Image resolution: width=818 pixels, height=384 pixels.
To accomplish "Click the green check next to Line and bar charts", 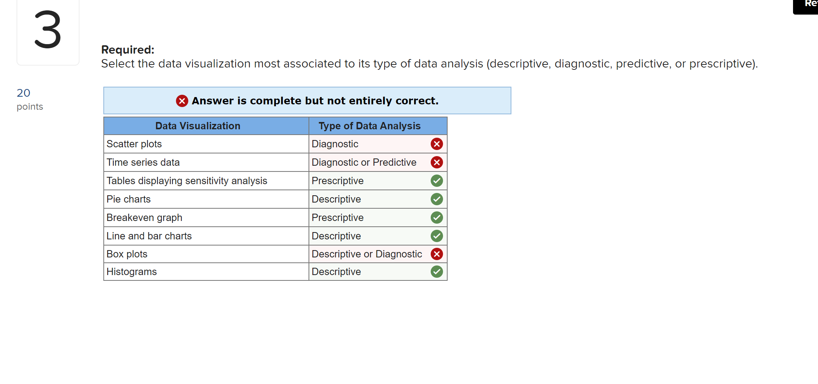I will (x=436, y=236).
